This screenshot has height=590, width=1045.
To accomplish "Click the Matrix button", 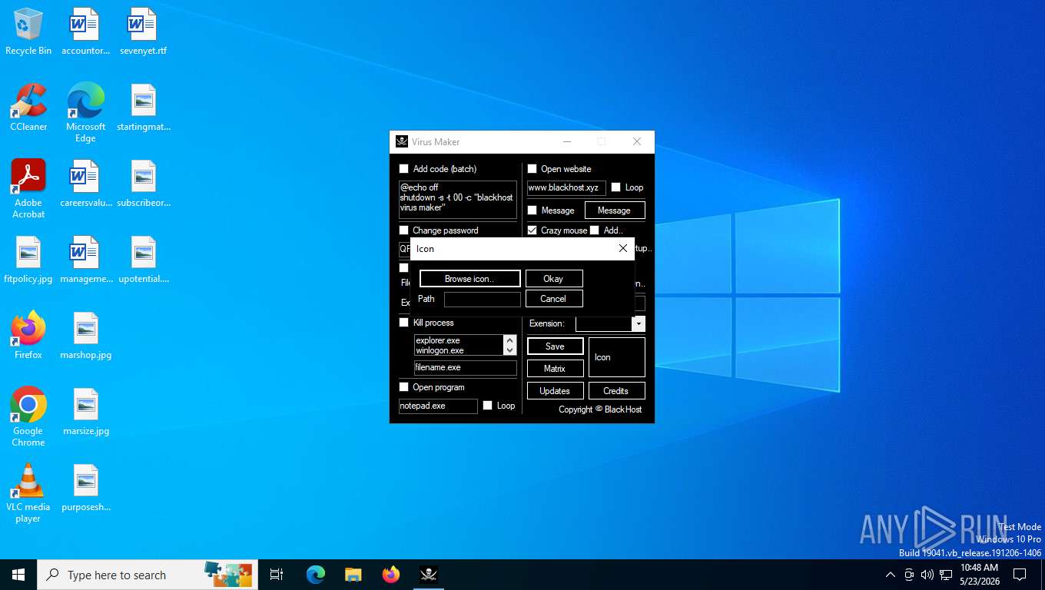I will pyautogui.click(x=555, y=369).
